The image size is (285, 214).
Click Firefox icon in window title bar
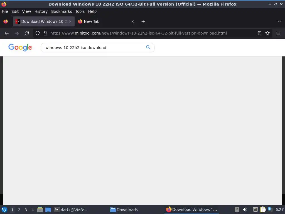pyautogui.click(x=4, y=4)
